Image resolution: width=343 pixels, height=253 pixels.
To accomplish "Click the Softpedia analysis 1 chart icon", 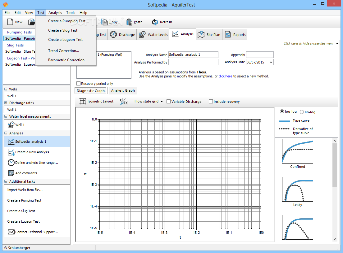I will pyautogui.click(x=11, y=142).
